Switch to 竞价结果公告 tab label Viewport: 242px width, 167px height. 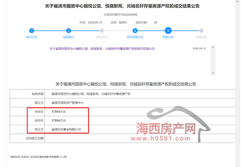[135, 37]
